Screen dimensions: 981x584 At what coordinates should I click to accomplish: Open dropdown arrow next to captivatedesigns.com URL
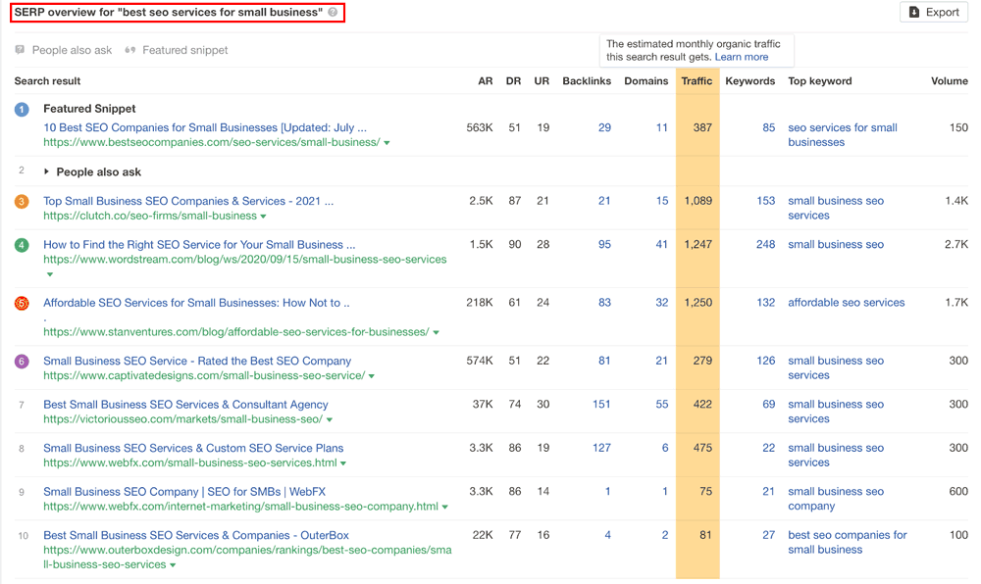(x=372, y=376)
